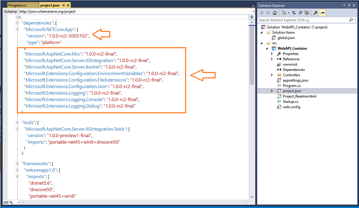This screenshot has width=359, height=208.
Task: Select web.config in the tree
Action: click(x=291, y=107)
